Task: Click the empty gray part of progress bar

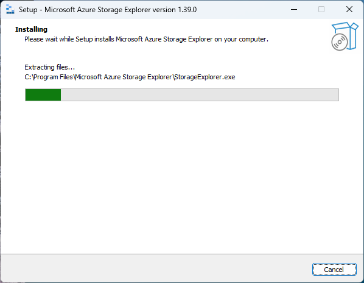Action: pos(200,95)
